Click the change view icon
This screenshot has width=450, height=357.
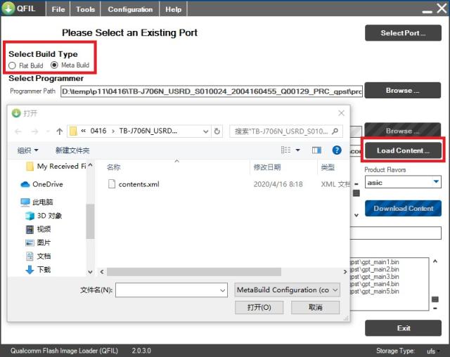285,150
